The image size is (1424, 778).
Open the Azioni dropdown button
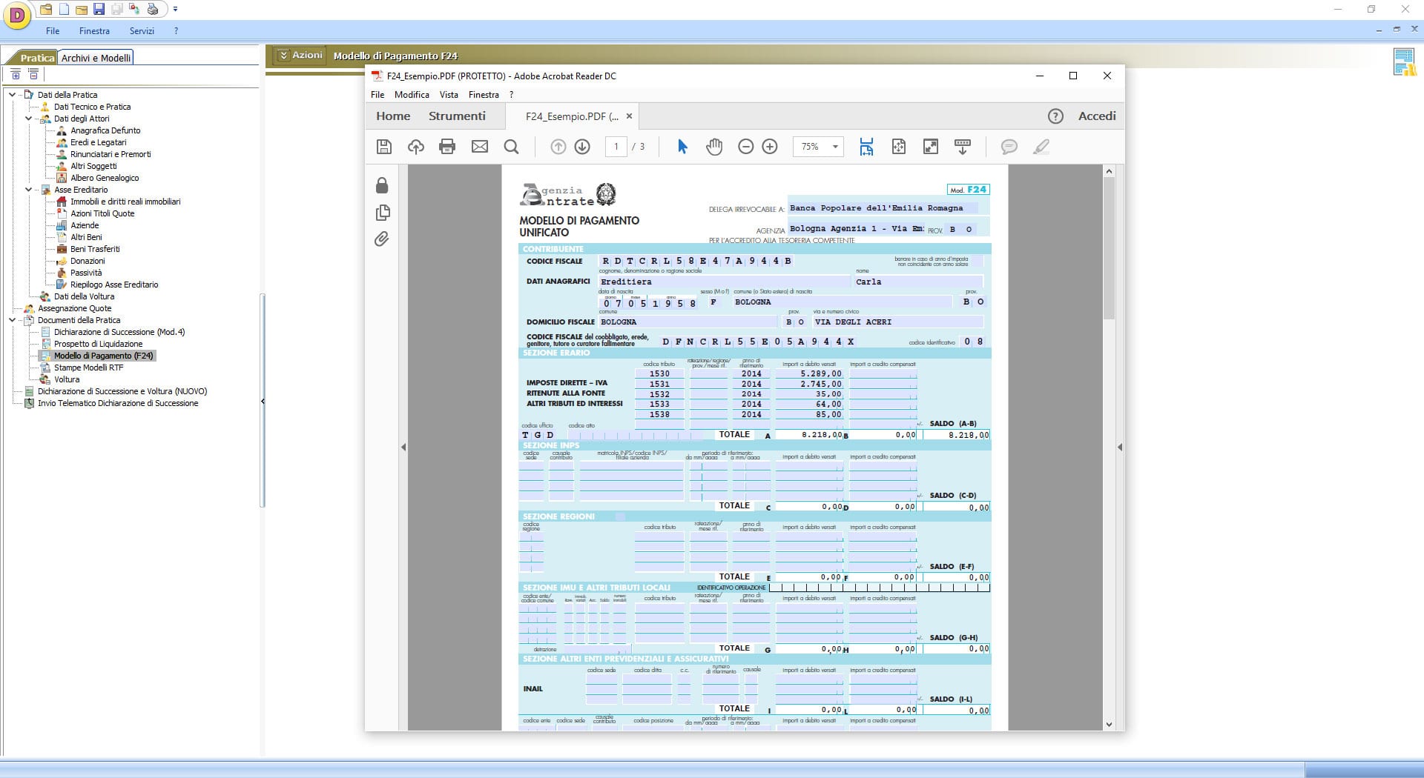[300, 55]
